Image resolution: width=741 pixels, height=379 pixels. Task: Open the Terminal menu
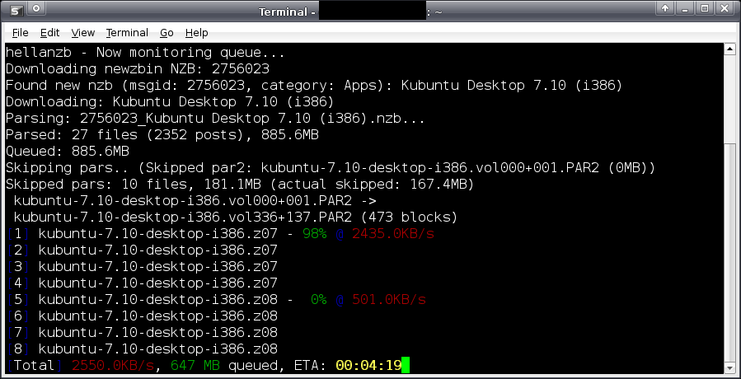(127, 33)
